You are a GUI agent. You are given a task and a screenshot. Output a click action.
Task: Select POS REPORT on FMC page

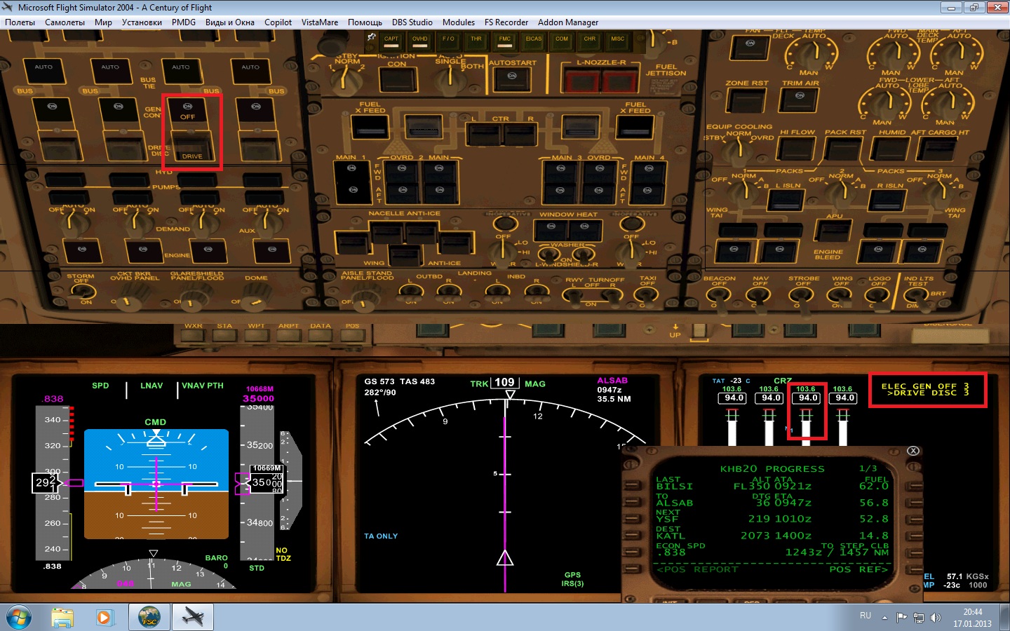tap(697, 569)
